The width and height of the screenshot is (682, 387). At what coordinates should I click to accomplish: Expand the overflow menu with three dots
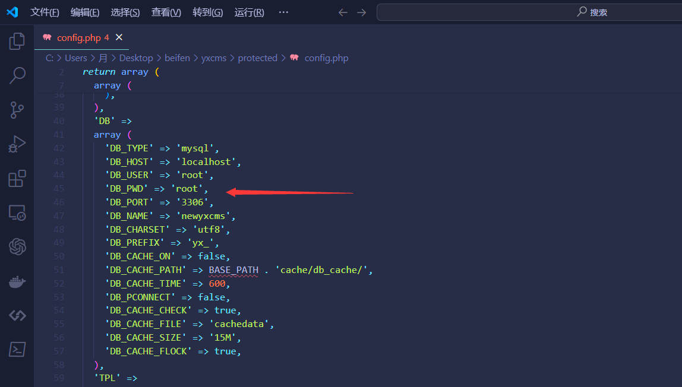click(x=283, y=12)
